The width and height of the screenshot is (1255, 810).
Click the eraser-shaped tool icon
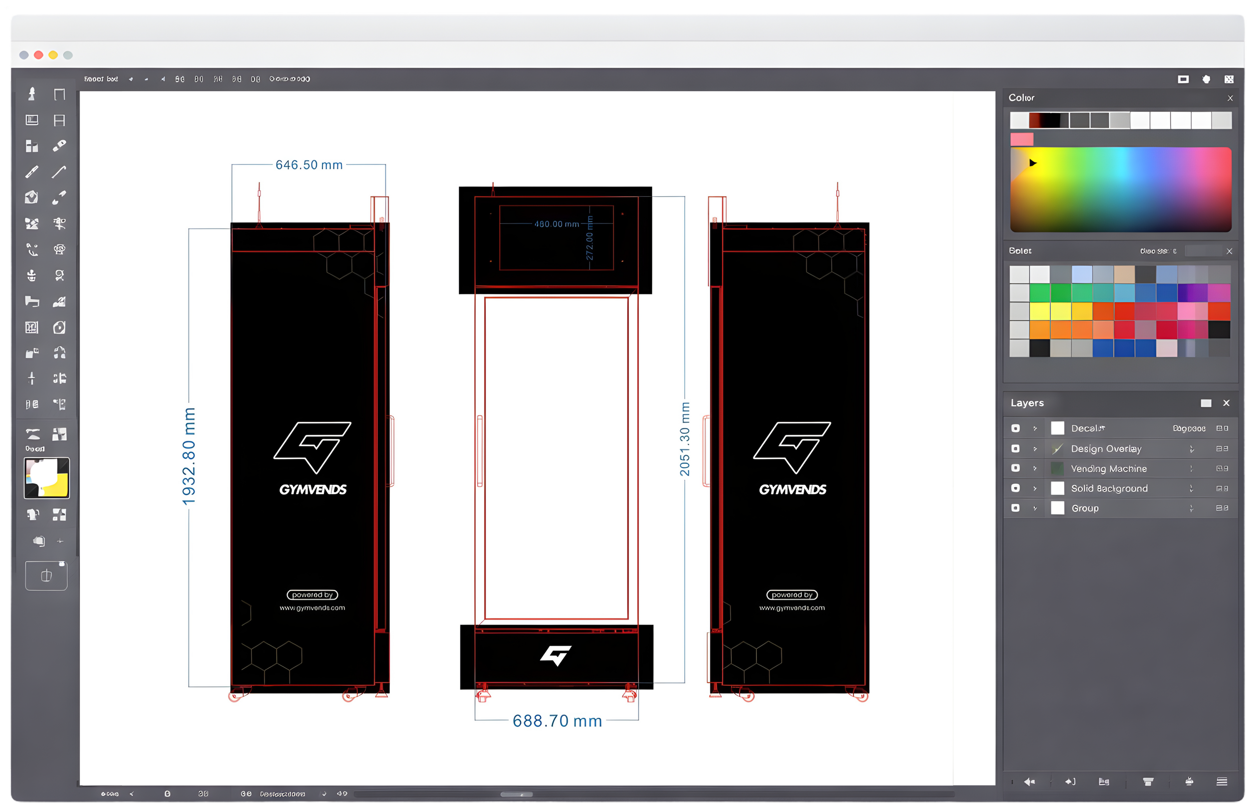59,146
